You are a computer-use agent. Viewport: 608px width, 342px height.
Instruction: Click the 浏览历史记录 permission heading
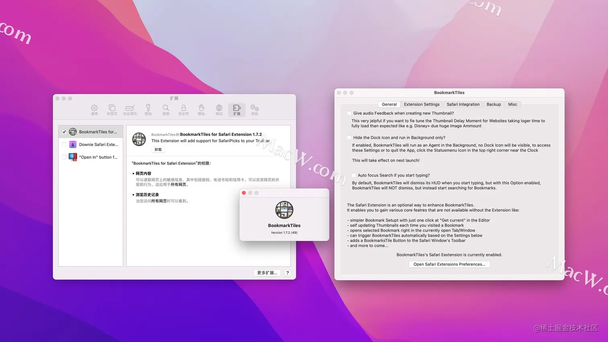[147, 195]
